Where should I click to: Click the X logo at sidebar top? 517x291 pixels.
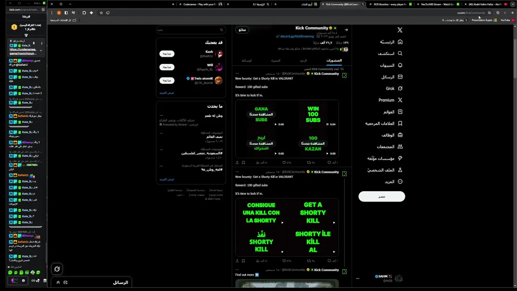[400, 30]
